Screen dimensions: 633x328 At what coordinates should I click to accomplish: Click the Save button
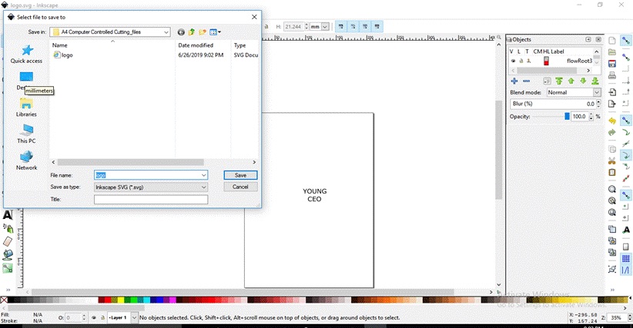[240, 175]
